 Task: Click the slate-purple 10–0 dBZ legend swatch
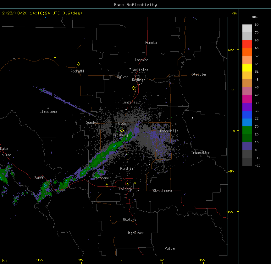pos(247,146)
